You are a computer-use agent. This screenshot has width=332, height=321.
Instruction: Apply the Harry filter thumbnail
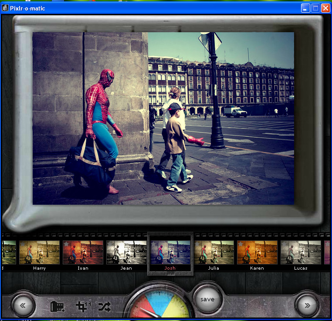click(x=39, y=252)
